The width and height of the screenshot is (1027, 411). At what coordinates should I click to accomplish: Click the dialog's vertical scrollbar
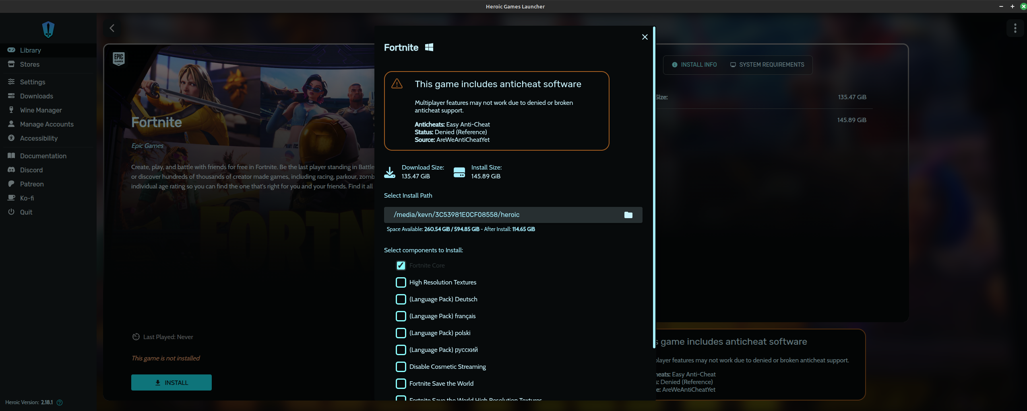654,181
